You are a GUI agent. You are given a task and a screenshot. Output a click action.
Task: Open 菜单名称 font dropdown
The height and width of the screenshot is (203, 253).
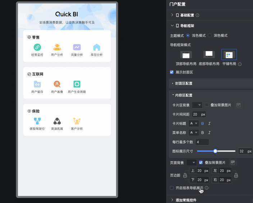tap(194, 133)
